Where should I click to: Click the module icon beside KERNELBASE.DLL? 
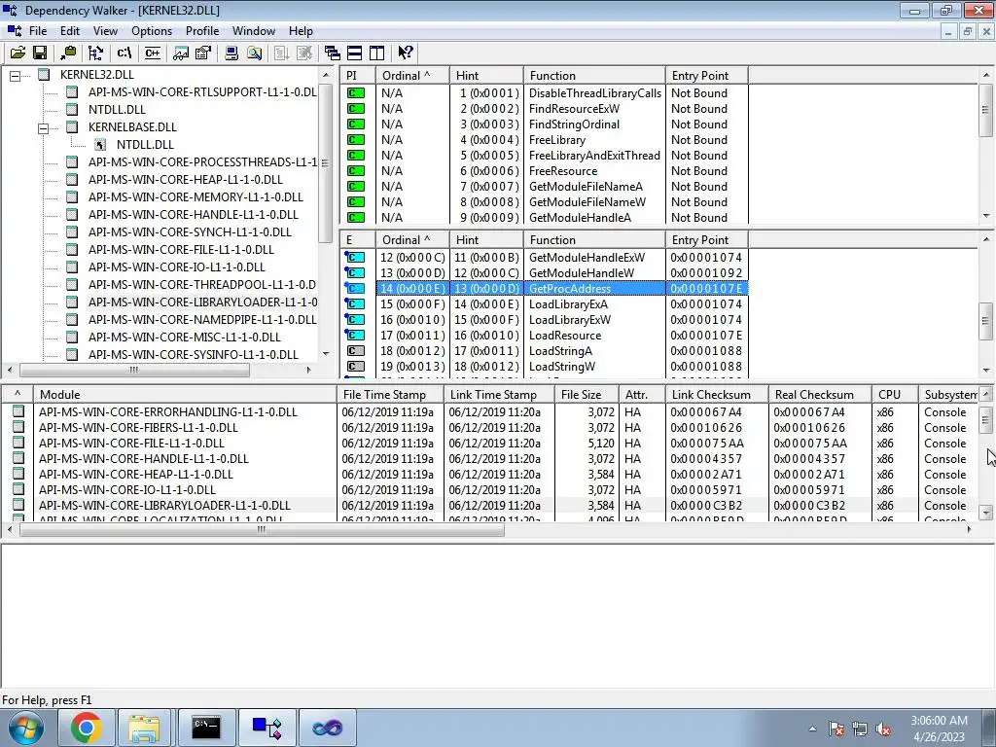click(x=72, y=127)
